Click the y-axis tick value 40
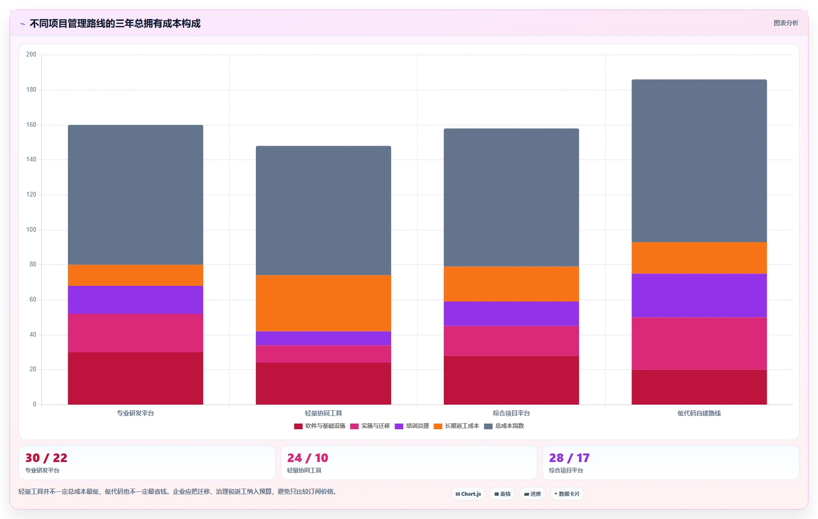 [33, 335]
